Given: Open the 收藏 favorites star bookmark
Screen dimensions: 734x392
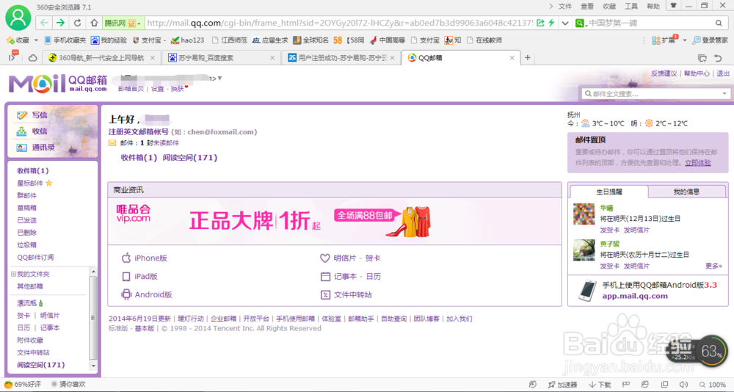Looking at the screenshot, I should coord(18,40).
